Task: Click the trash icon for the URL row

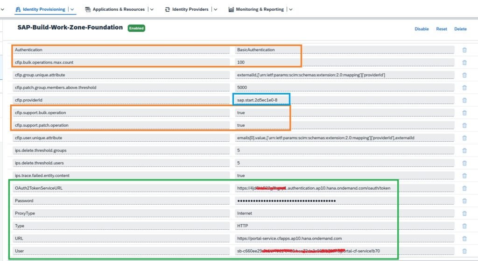Action: (x=464, y=239)
